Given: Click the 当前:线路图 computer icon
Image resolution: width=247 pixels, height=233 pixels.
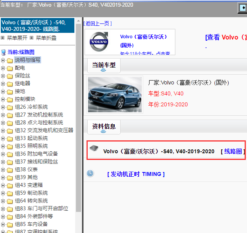Looking at the screenshot, I should pyautogui.click(x=4, y=52).
